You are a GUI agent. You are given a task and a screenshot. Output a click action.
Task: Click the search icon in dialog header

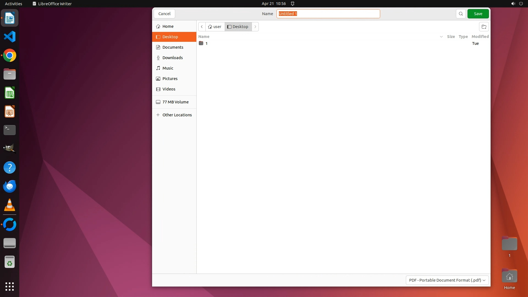pos(461,14)
